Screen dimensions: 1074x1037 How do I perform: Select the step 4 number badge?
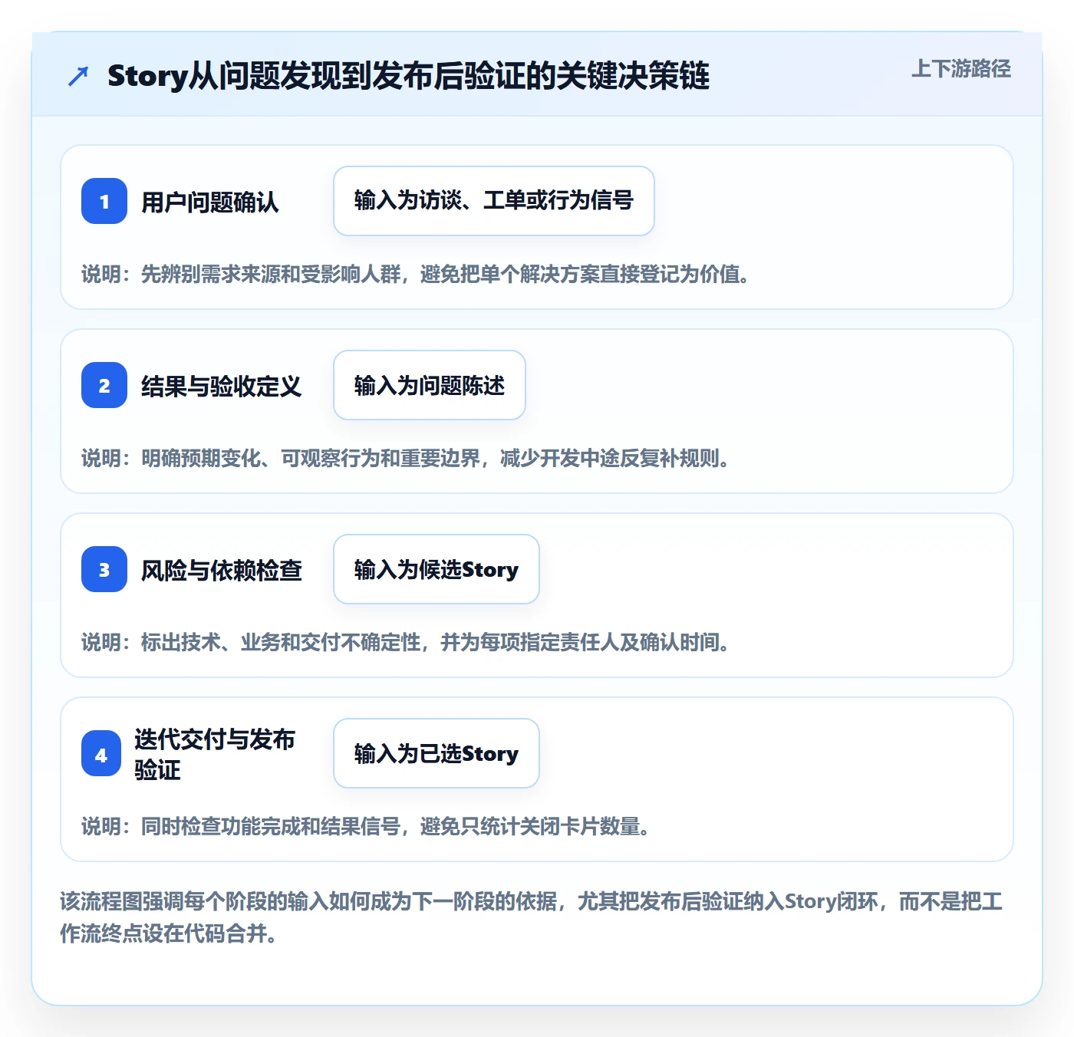tap(101, 753)
